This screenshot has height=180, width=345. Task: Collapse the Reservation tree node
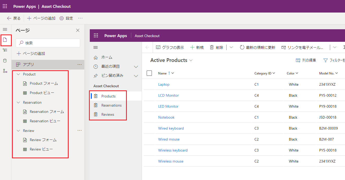click(18, 102)
